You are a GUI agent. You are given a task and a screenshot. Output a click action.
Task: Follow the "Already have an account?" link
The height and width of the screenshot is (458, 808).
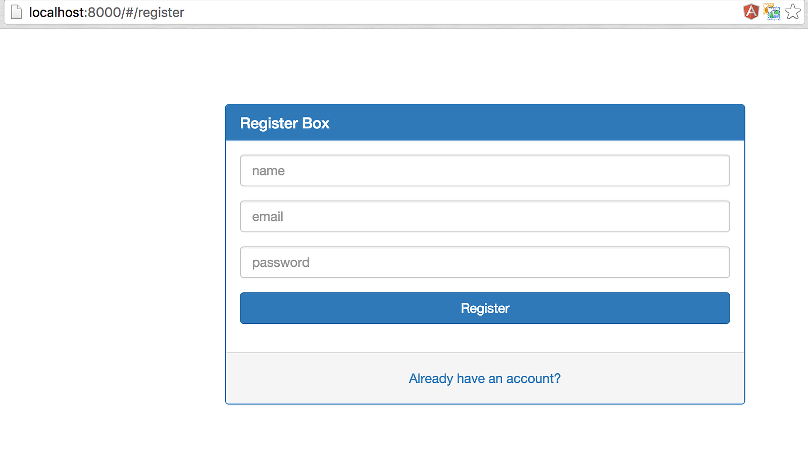[484, 378]
